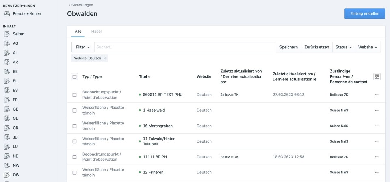
Task: Switch to the Hasel tab
Action: click(96, 31)
